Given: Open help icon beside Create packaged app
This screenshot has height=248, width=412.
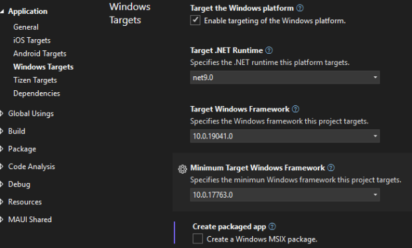Looking at the screenshot, I should [x=272, y=227].
